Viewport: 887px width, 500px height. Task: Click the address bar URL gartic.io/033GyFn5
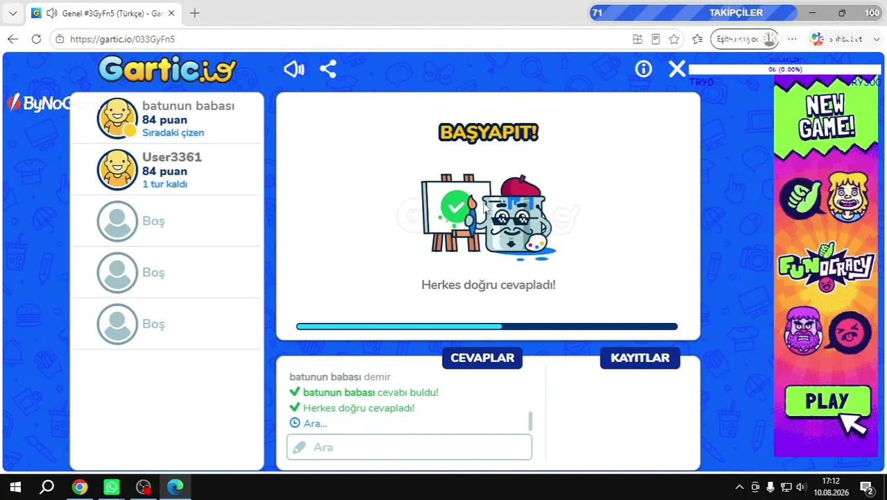coord(122,40)
